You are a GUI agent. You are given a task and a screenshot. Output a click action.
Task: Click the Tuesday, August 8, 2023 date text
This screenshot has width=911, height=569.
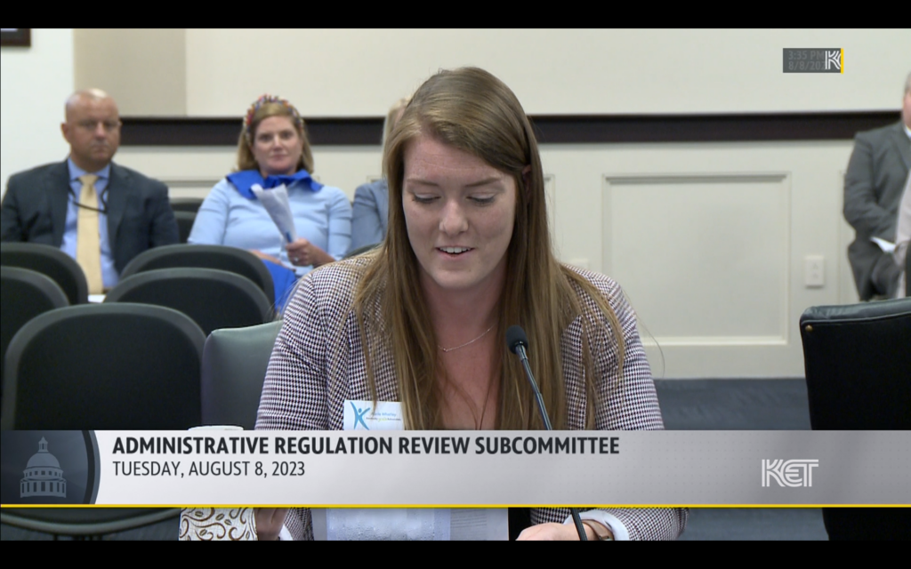pyautogui.click(x=208, y=469)
